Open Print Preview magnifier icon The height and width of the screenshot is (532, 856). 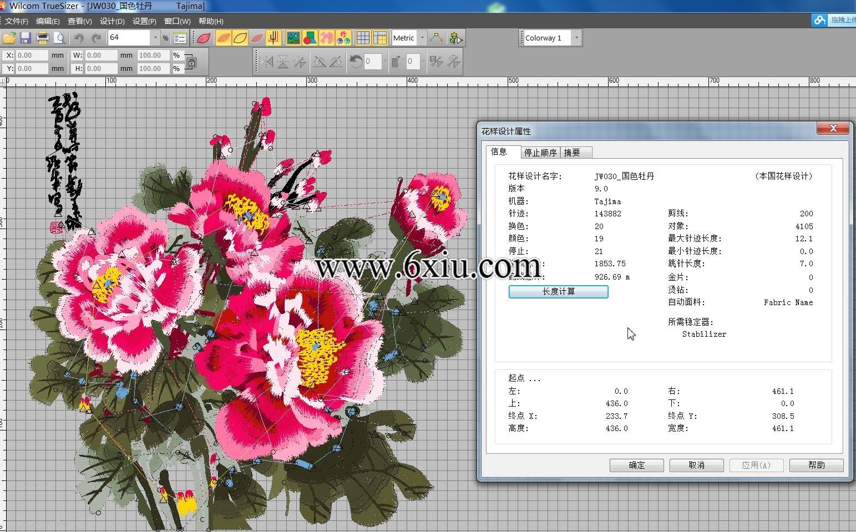tap(59, 38)
